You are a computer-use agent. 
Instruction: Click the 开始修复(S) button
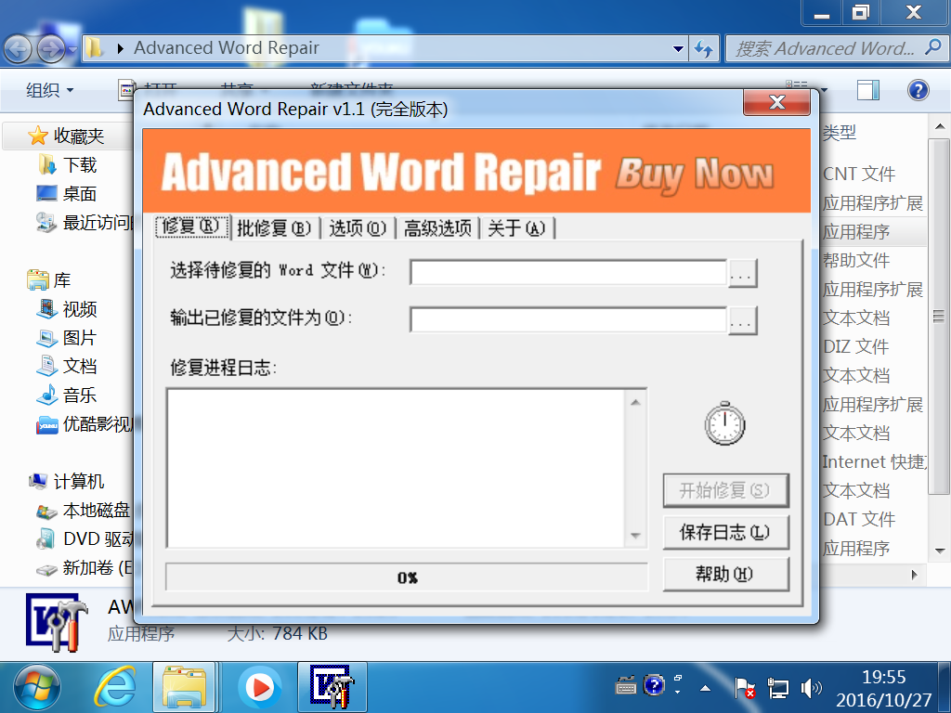tap(725, 490)
